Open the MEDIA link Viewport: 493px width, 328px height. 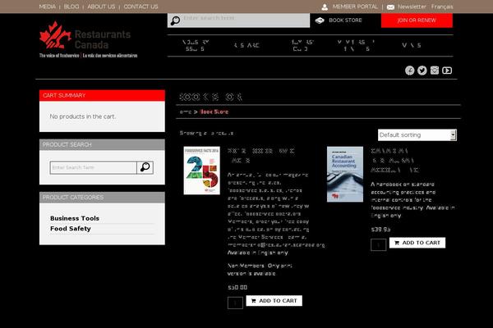click(47, 7)
